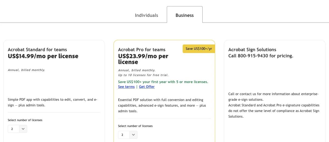The image size is (329, 142).
Task: Click the Get Offer link
Action: pyautogui.click(x=147, y=87)
